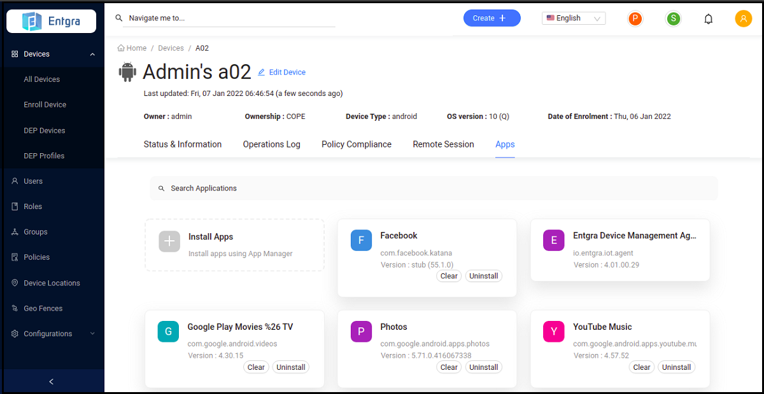Collapse the sidebar with the bottom arrow
The width and height of the screenshot is (764, 394).
click(x=52, y=381)
